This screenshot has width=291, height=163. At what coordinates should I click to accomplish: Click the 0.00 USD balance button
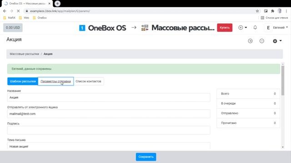(13, 28)
